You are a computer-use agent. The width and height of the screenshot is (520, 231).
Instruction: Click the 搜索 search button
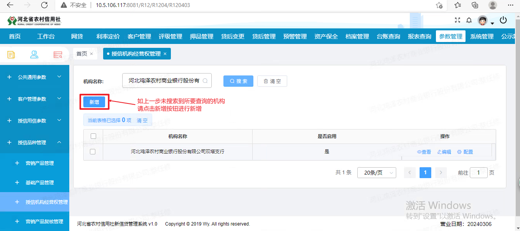click(238, 81)
